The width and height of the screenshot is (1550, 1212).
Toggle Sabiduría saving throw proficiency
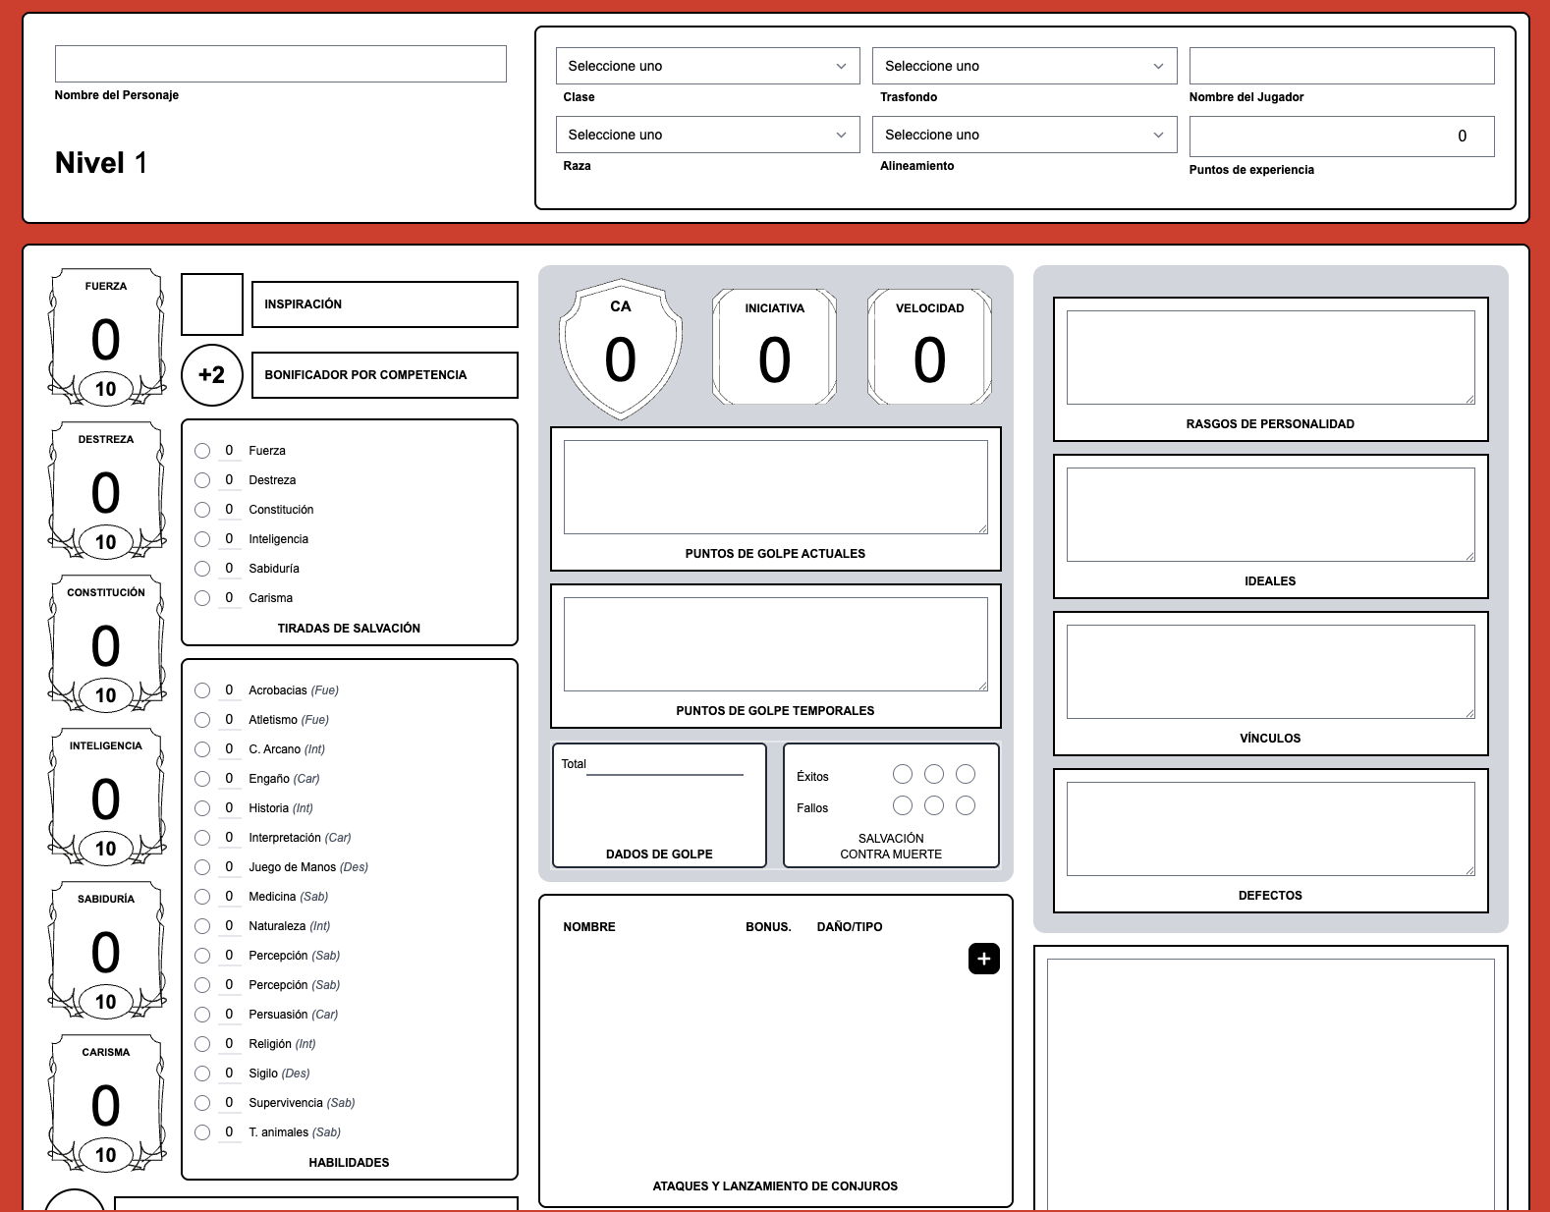[x=202, y=569]
